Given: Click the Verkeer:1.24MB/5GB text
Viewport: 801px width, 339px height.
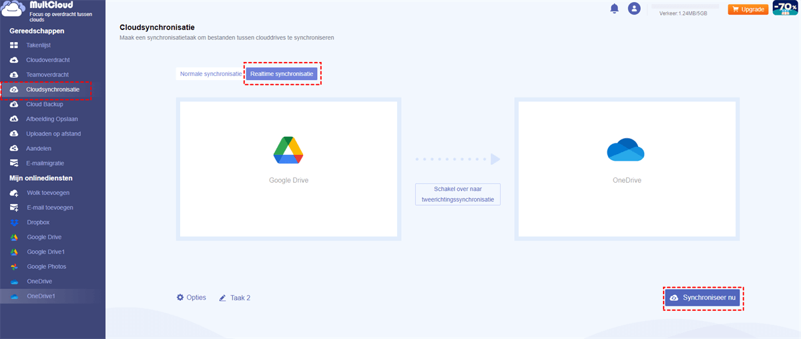Looking at the screenshot, I should 683,13.
